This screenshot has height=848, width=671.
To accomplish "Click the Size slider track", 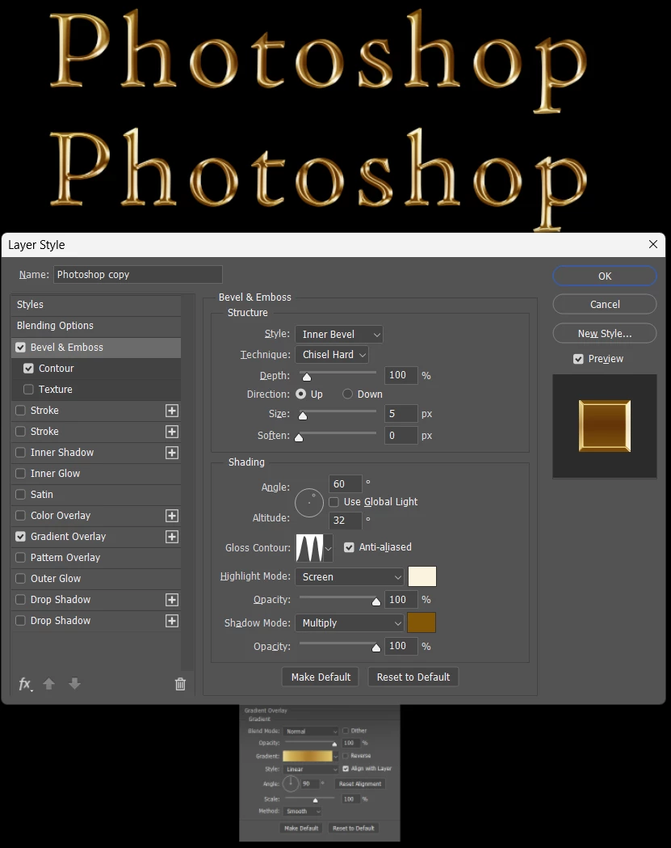I will (338, 411).
